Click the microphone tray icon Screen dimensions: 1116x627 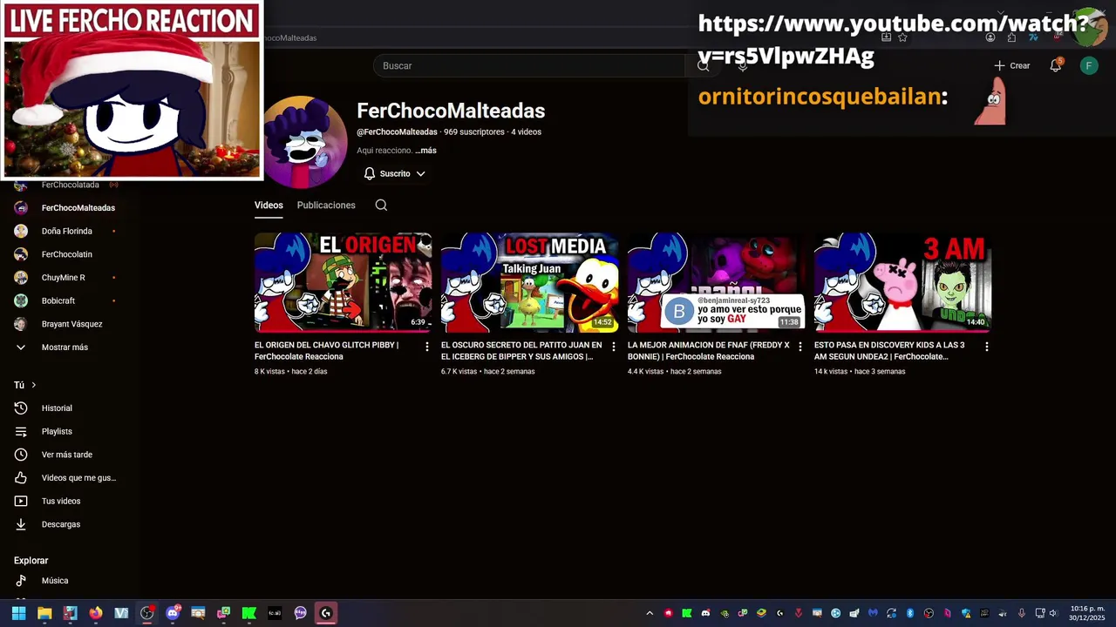point(1021,613)
